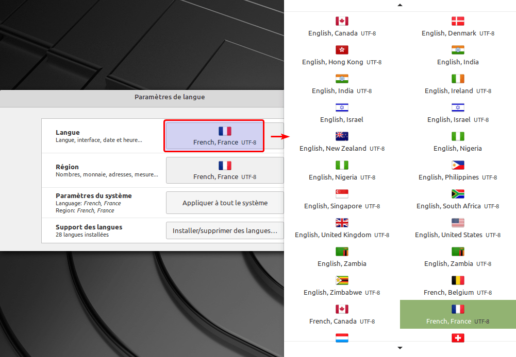Open Installer/supprimer des langues
516x357 pixels.
tap(225, 231)
